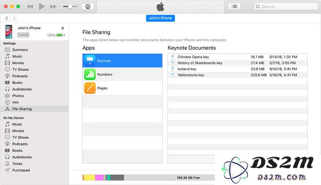
Task: Open the Up Next list button
Action: pos(235,7)
